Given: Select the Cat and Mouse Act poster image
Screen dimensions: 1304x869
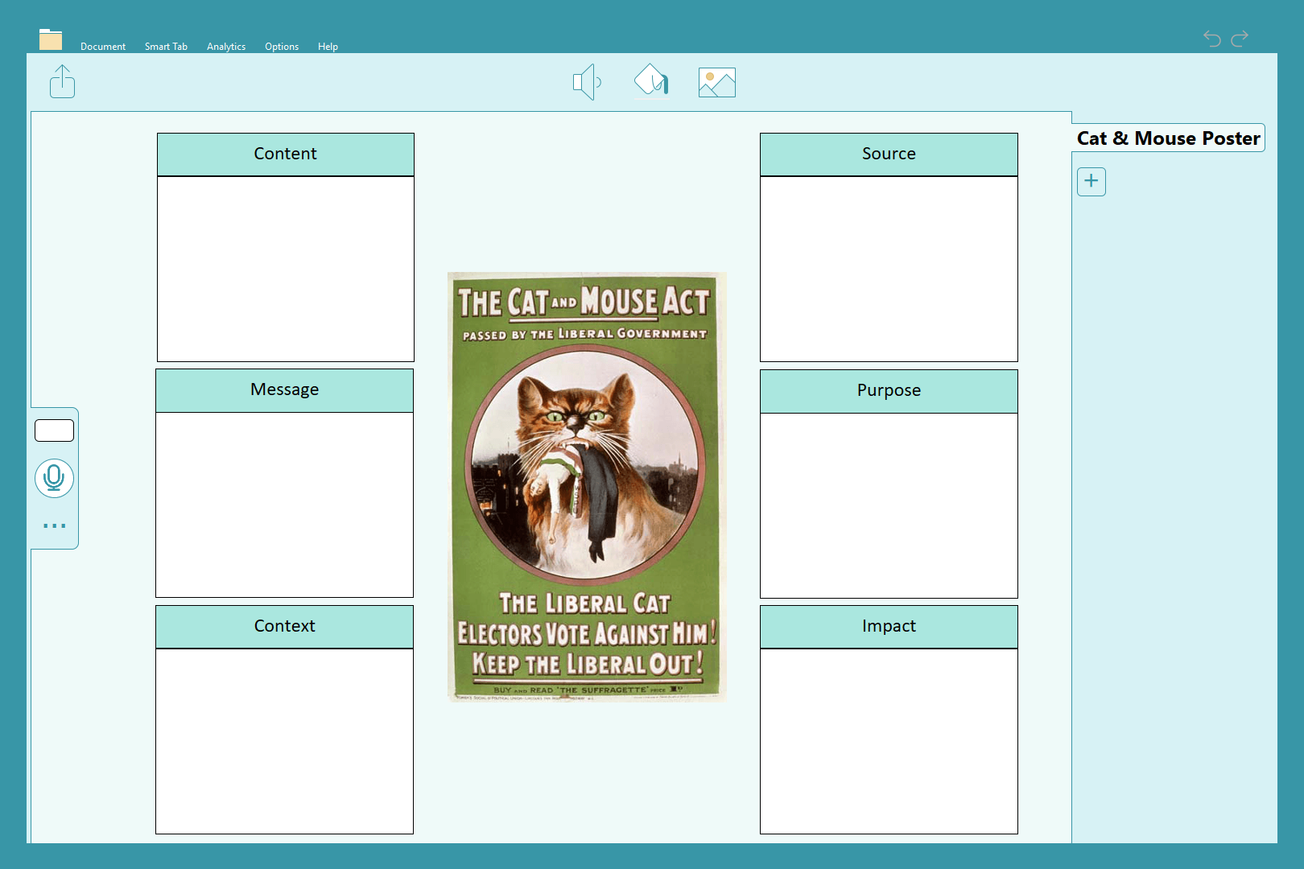Looking at the screenshot, I should 587,487.
